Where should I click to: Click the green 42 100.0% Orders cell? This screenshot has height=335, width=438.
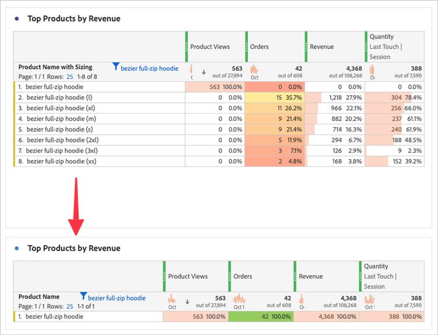(260, 316)
